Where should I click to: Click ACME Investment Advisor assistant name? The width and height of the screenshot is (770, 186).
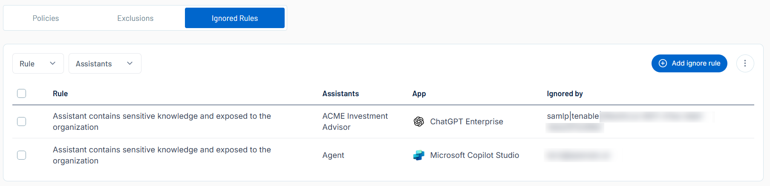(355, 122)
